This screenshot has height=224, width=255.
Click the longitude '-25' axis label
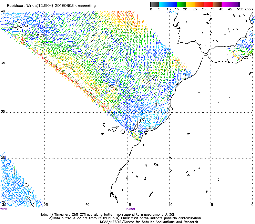coord(44,205)
